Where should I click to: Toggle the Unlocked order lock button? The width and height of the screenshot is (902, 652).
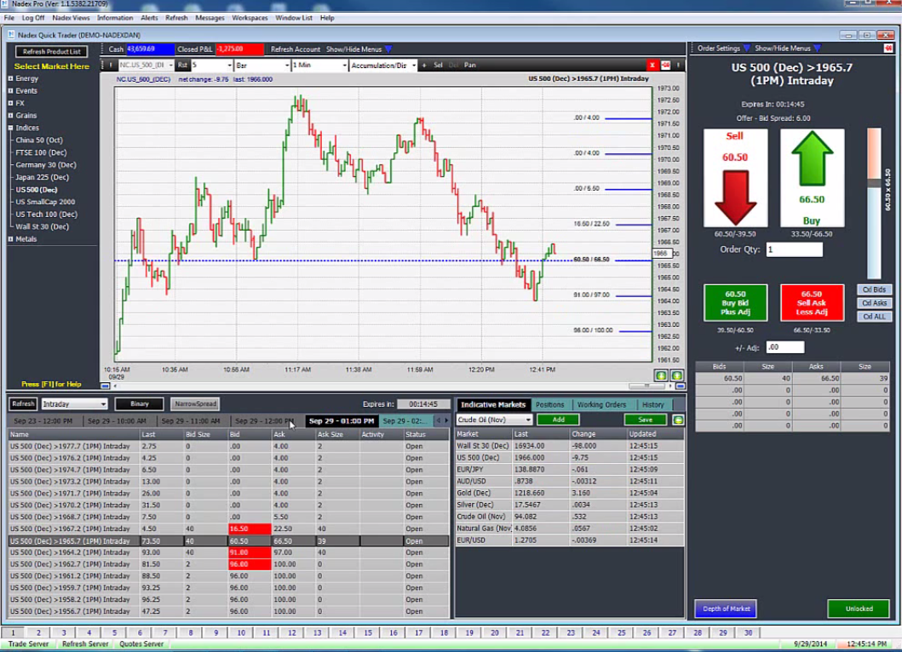click(859, 609)
